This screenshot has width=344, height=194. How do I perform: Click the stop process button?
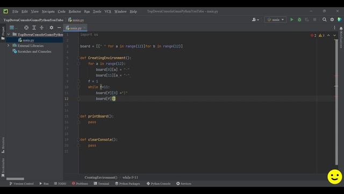pyautogui.click(x=314, y=20)
